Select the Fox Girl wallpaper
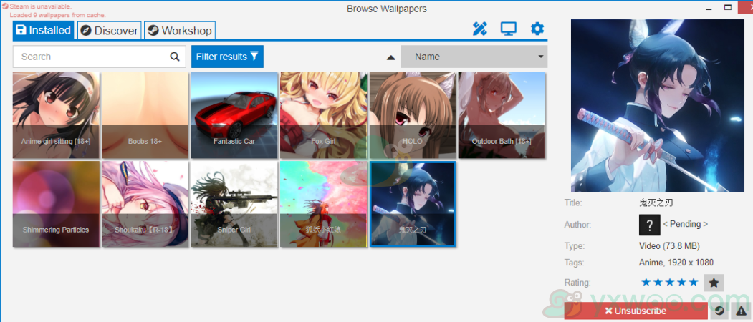 point(324,115)
